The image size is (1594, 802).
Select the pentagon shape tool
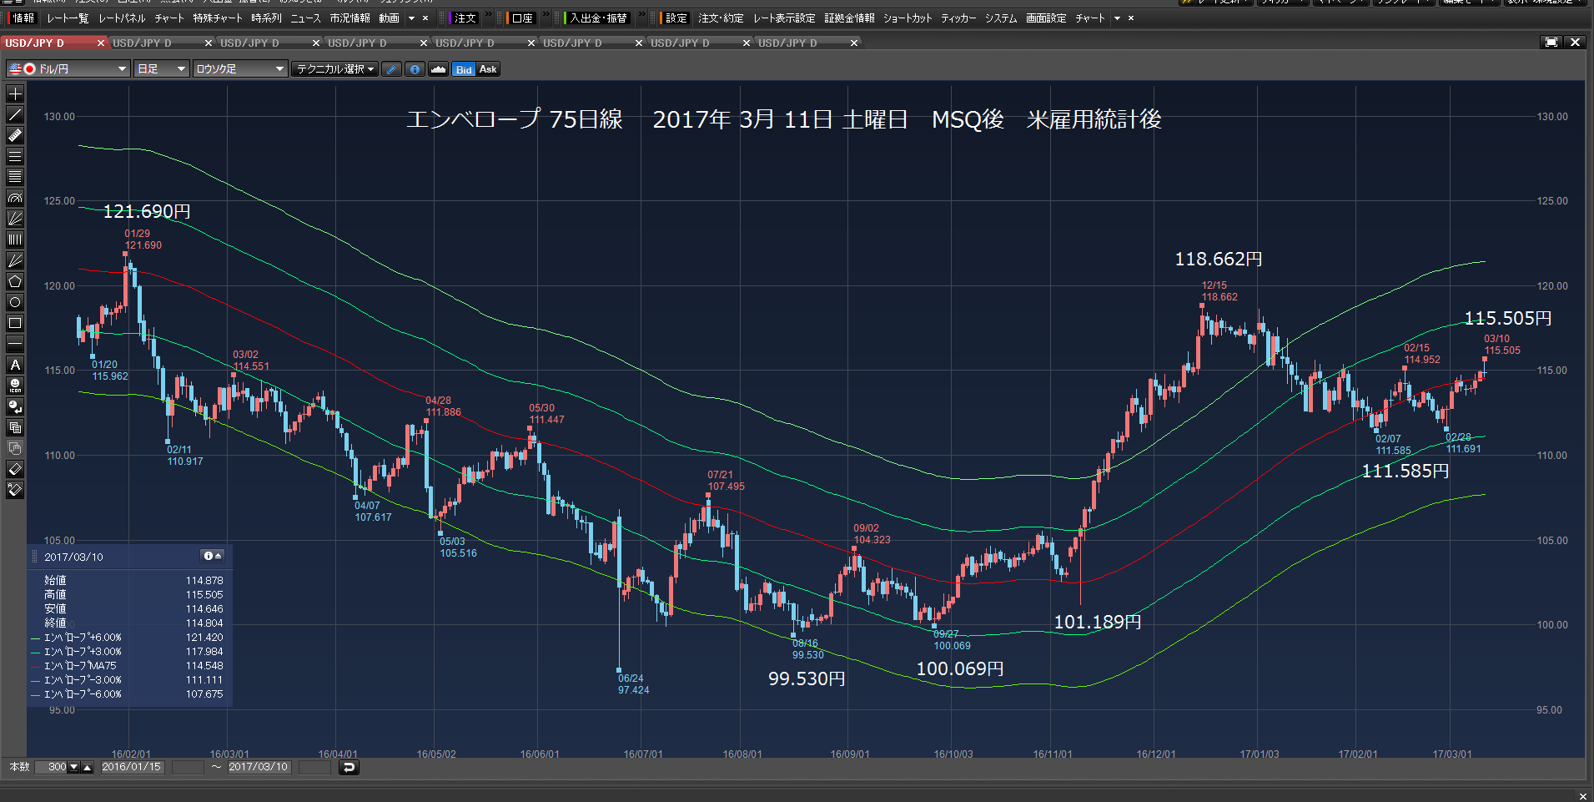coord(15,281)
